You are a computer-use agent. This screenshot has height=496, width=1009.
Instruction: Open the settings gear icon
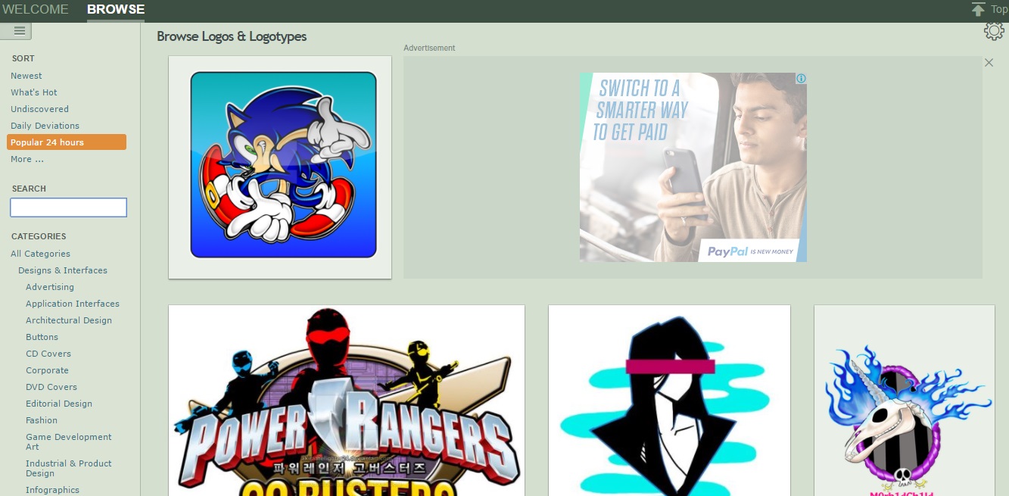click(994, 31)
